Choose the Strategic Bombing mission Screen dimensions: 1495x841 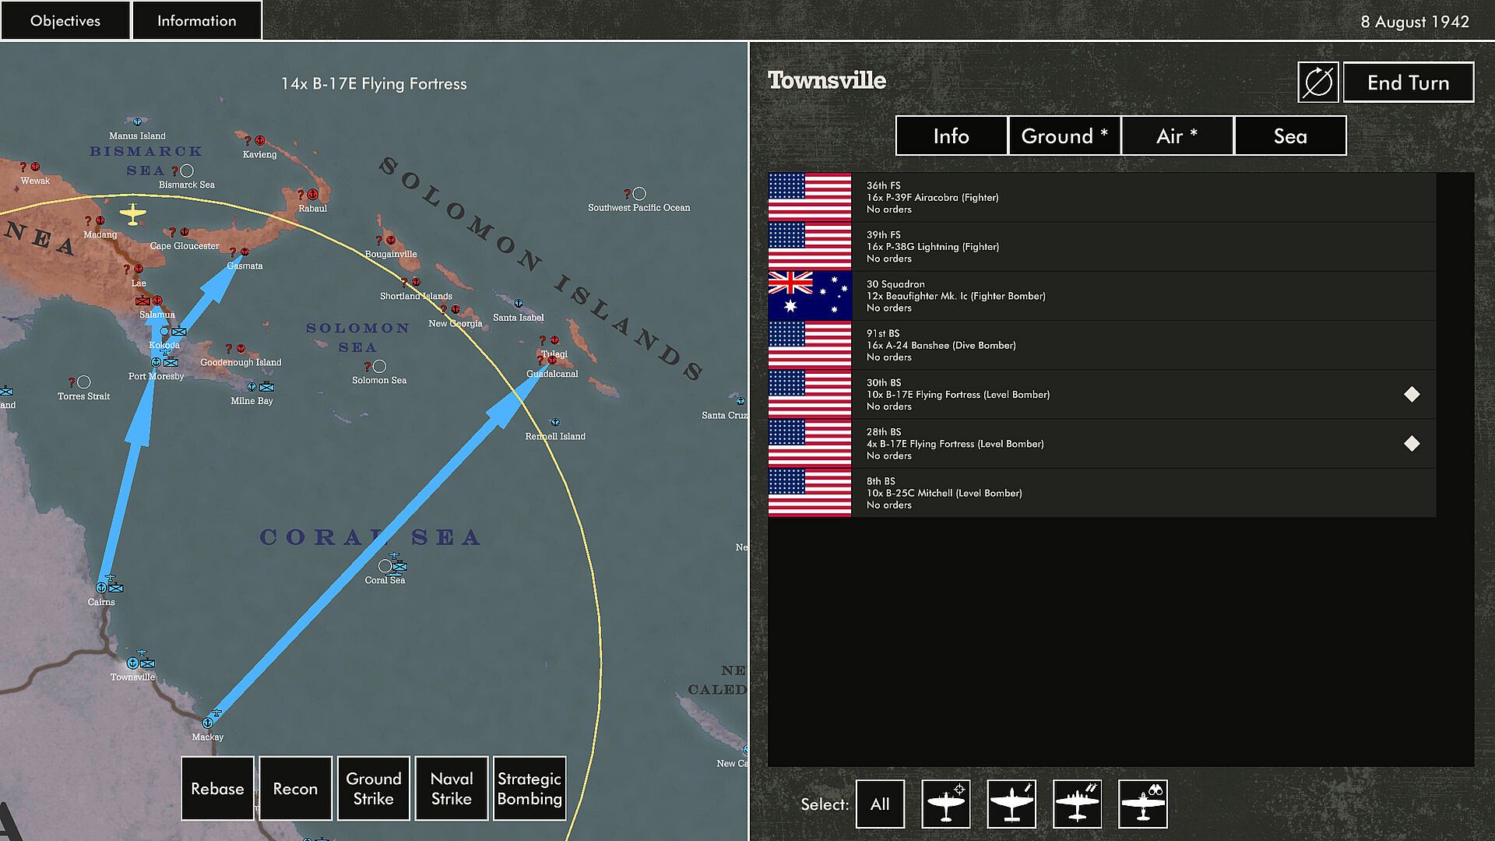click(529, 788)
